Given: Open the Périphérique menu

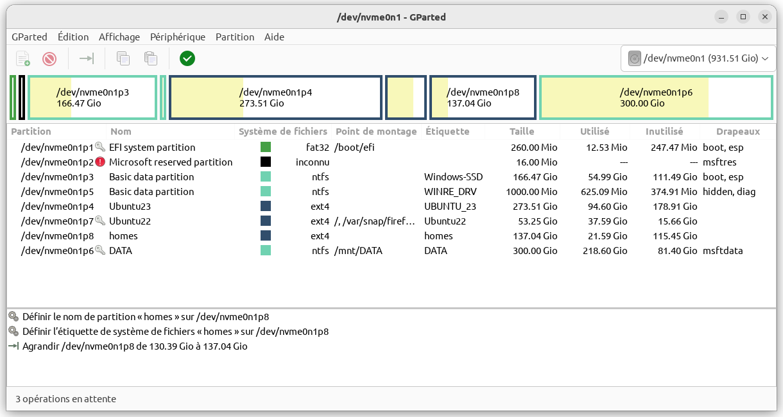Looking at the screenshot, I should coord(178,37).
